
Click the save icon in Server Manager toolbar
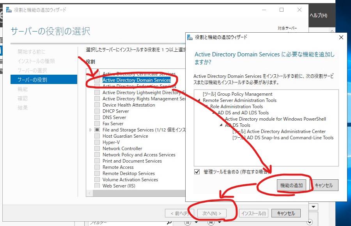[x=211, y=222]
